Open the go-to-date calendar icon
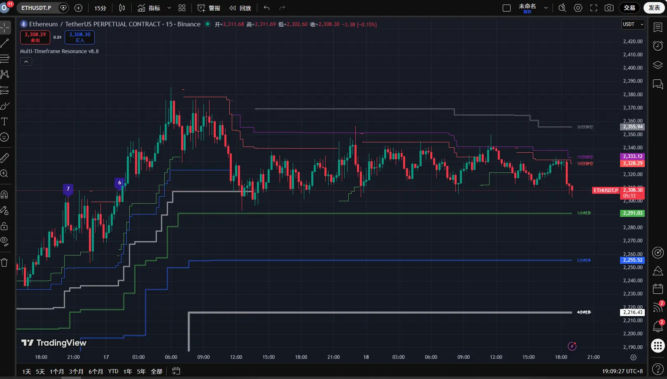Screen dimensions: 667x379 click(x=176, y=371)
